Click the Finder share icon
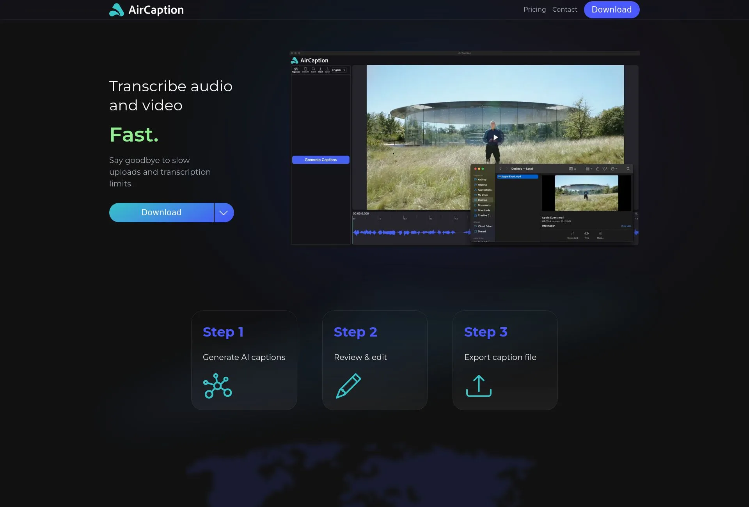 click(598, 169)
